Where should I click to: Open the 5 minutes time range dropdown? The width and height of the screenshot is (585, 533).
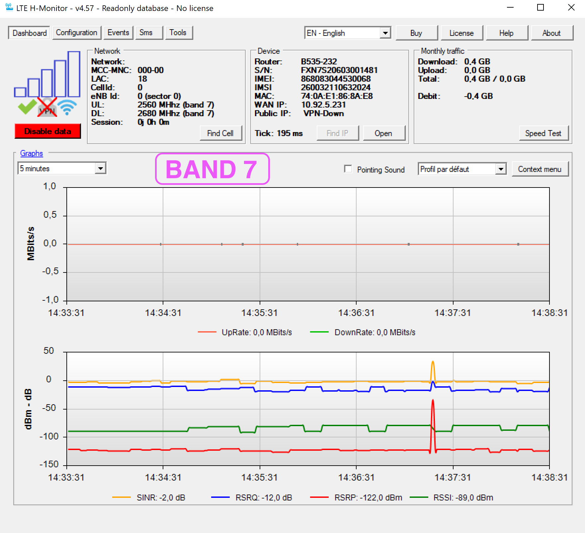point(62,168)
